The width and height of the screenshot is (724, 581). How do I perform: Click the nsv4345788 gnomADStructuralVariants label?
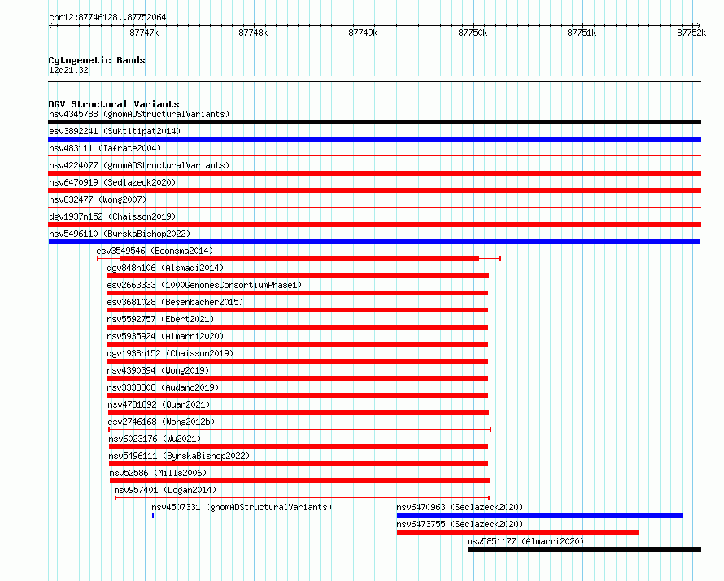point(139,114)
